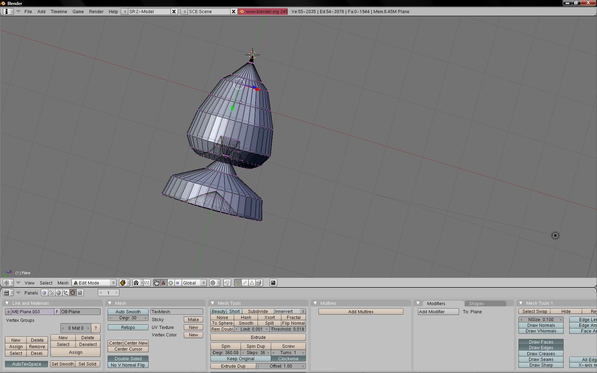The height and width of the screenshot is (373, 597).
Task: Click the Add Modifier button
Action: tap(438, 312)
